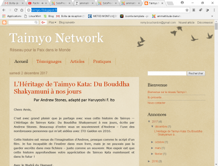218x166 pixels.
Task: Collapse the 2017 archive triangle
Action: [x=149, y=121]
